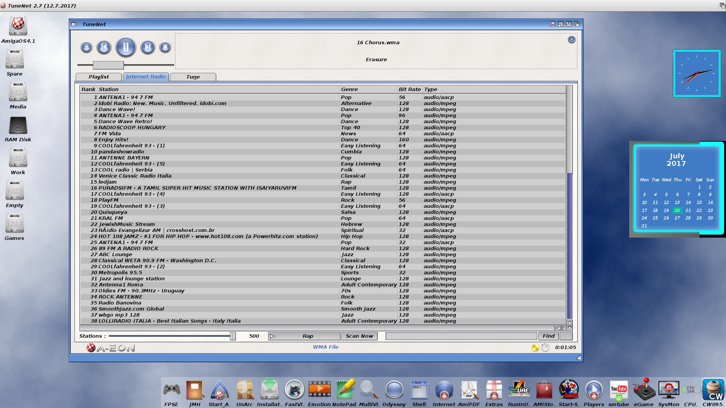Click scroll-left arrow under station list

[x=558, y=328]
